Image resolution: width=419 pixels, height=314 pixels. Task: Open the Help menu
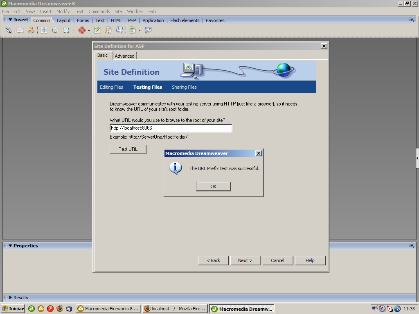[x=151, y=11]
